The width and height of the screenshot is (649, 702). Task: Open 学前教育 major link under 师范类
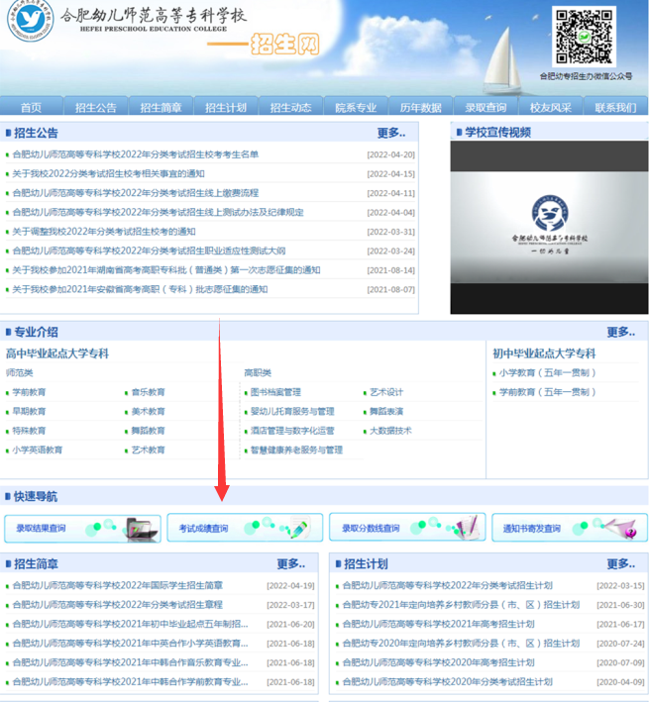click(29, 392)
